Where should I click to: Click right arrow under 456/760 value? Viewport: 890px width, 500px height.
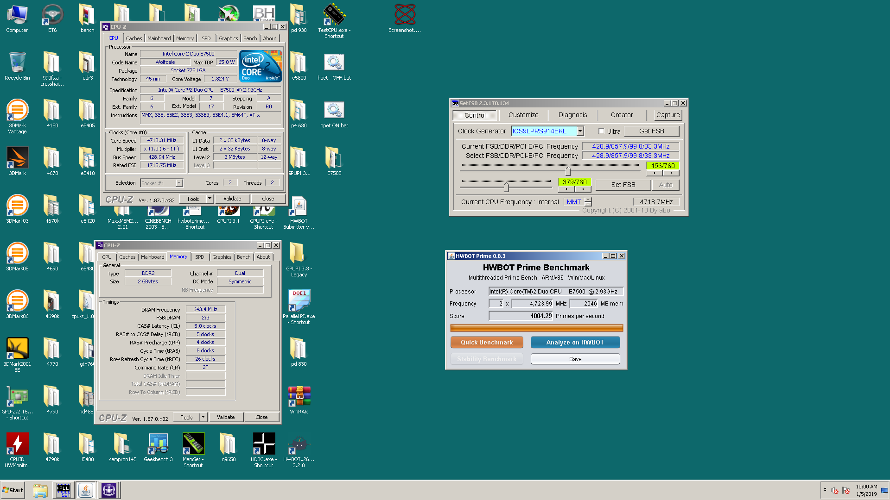[671, 173]
